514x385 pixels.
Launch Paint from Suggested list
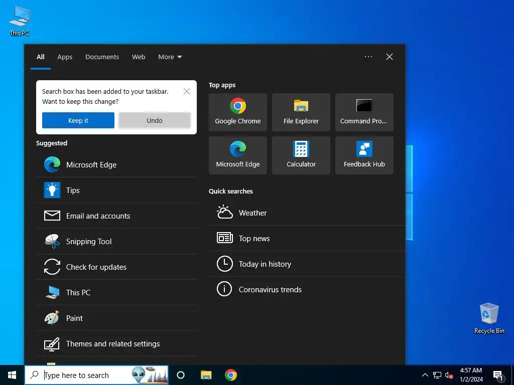click(116, 318)
